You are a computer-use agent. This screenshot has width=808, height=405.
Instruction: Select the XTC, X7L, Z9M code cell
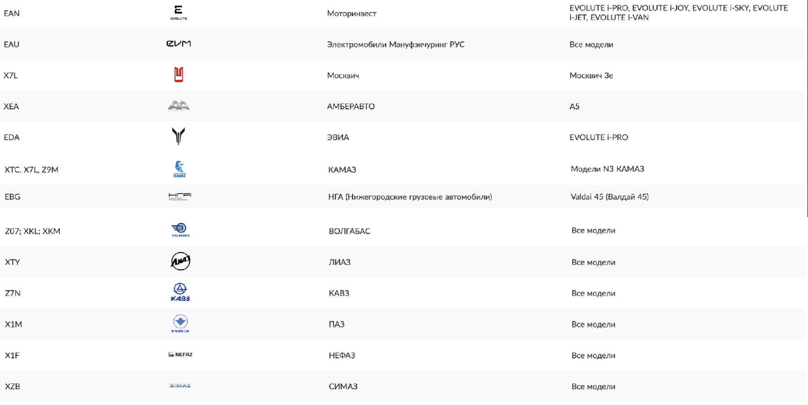[31, 170]
